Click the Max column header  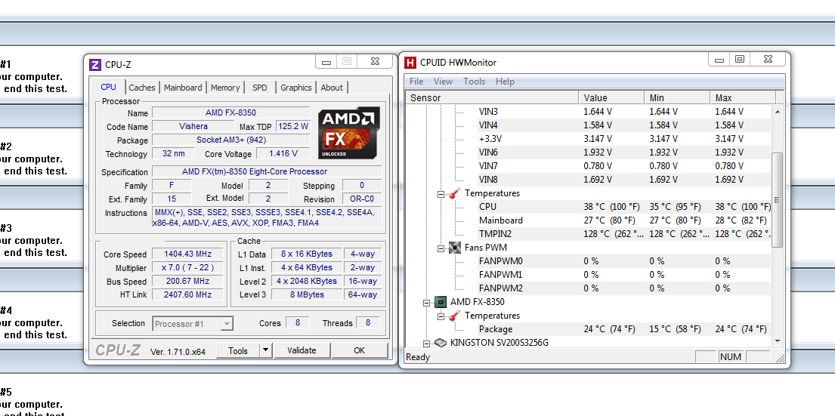(x=743, y=98)
